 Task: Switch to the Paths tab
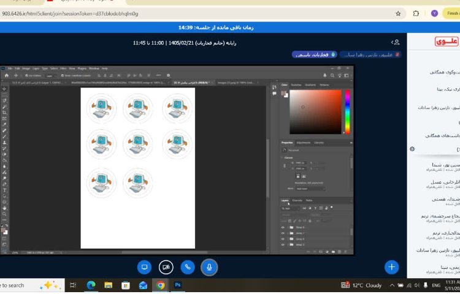[309, 200]
